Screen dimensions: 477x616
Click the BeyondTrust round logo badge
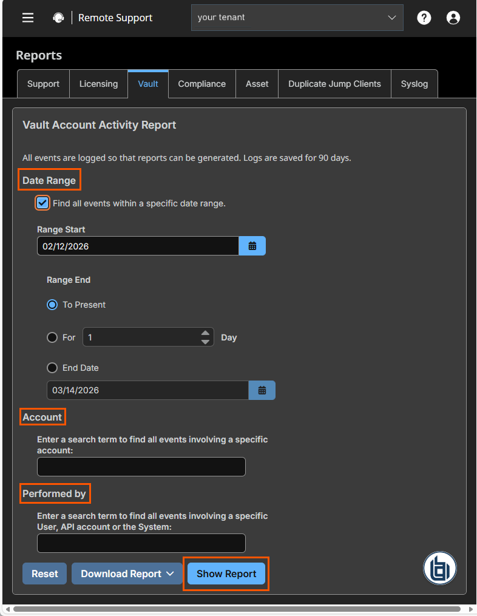[x=439, y=568]
